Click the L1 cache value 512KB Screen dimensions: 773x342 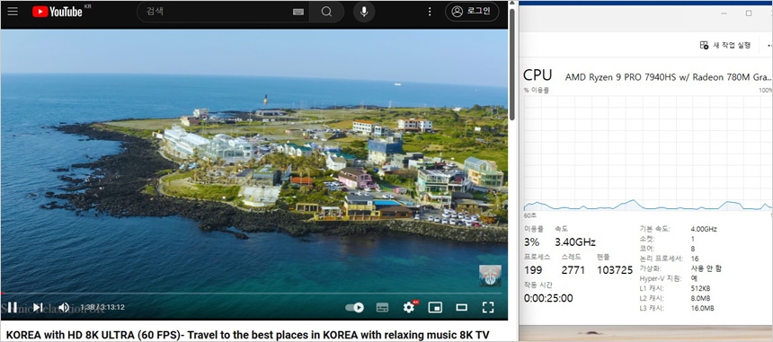click(x=700, y=288)
